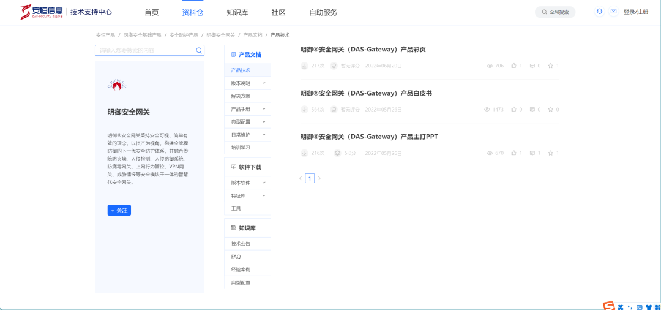This screenshot has height=310, width=661.
Task: Expand 特征库 submenu
Action: (264, 195)
